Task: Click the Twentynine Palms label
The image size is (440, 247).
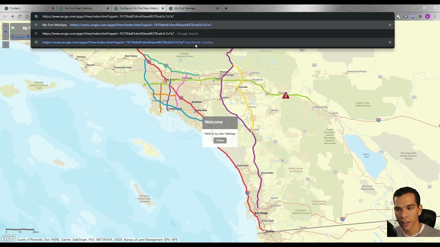Action: [357, 71]
